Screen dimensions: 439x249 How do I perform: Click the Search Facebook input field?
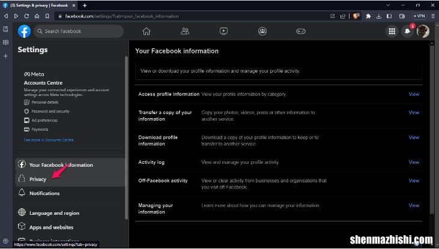(80, 31)
